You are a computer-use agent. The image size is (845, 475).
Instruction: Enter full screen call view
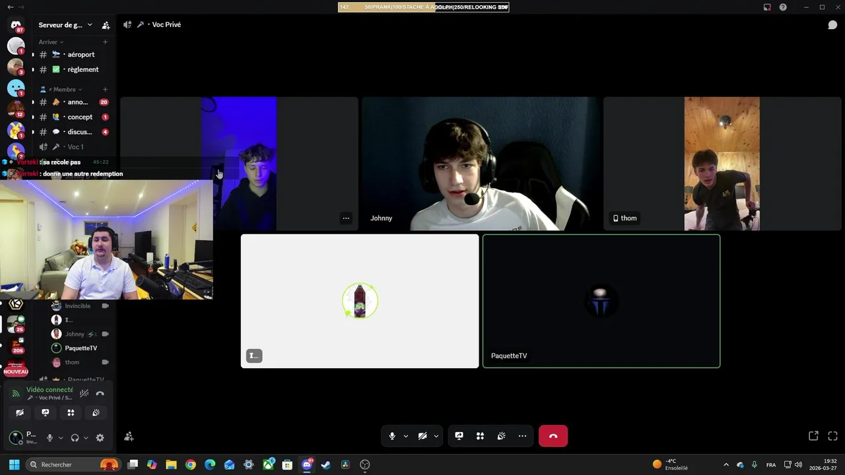(832, 436)
